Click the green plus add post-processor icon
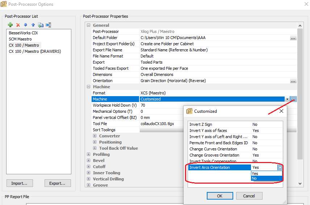Image resolution: width=310 pixels, height=205 pixels. point(10,25)
